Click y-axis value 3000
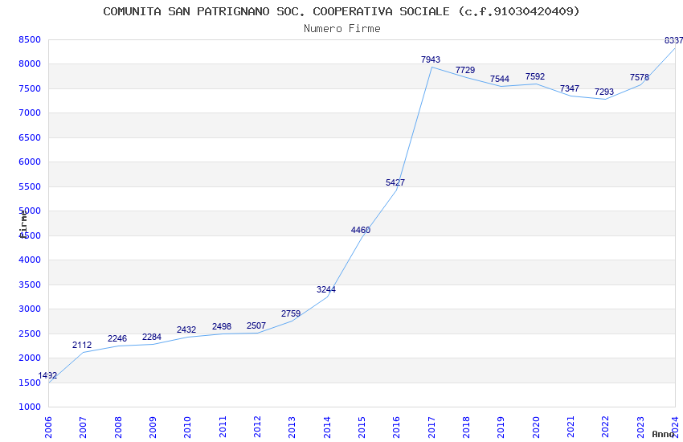This screenshot has height=442, width=683. tap(30, 309)
